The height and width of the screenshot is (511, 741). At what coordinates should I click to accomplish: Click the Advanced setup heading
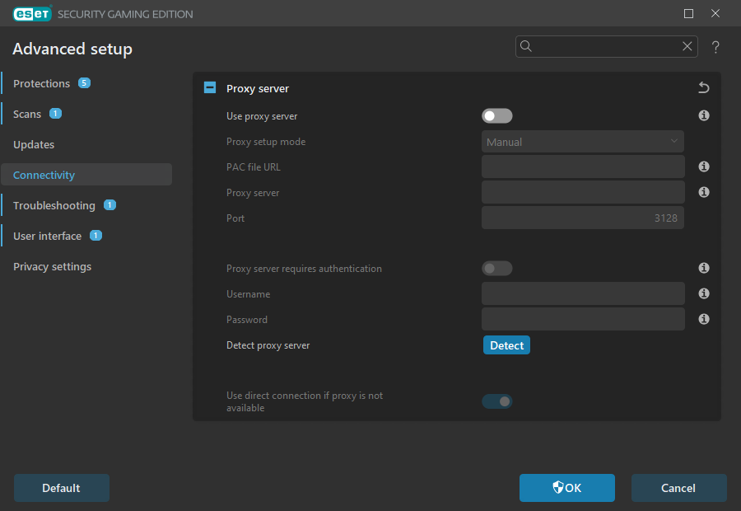click(x=72, y=49)
